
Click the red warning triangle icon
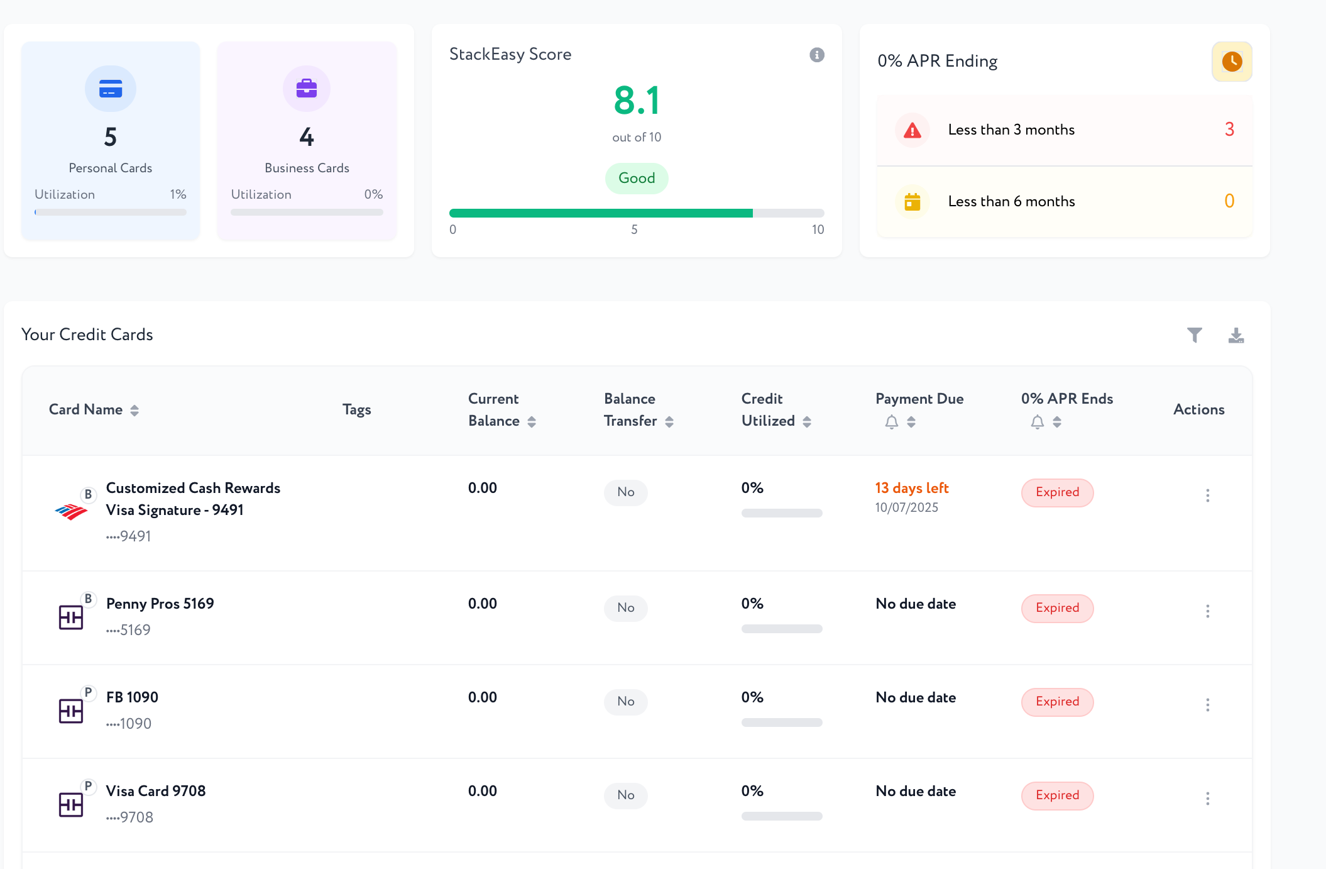click(912, 130)
